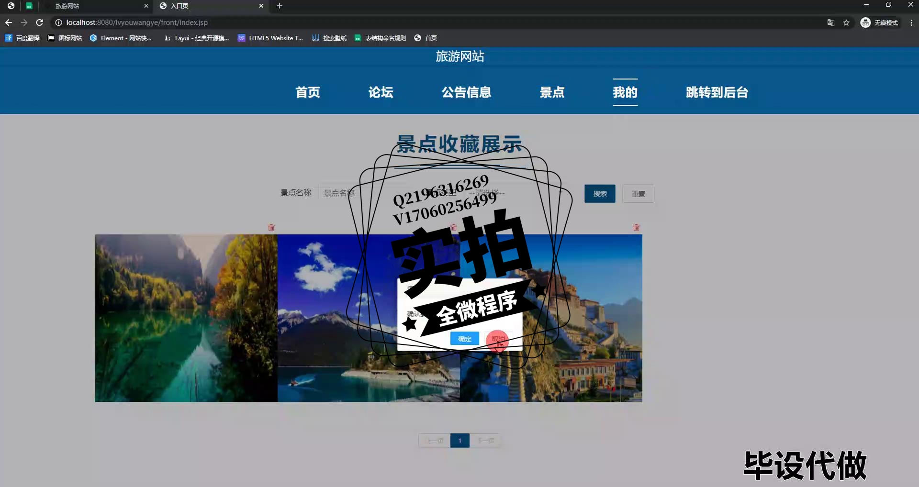The height and width of the screenshot is (487, 919).
Task: Restore down the browser window
Action: (888, 5)
